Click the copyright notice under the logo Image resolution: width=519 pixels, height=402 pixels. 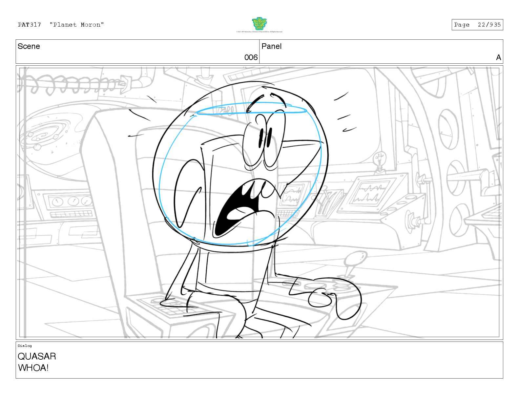pos(259,32)
